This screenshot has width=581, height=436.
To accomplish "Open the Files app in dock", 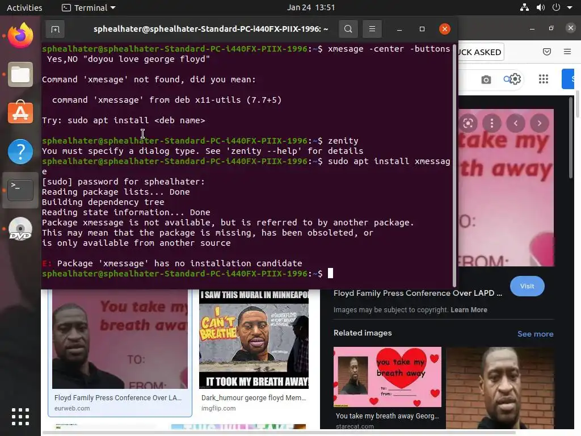I will 20,74.
